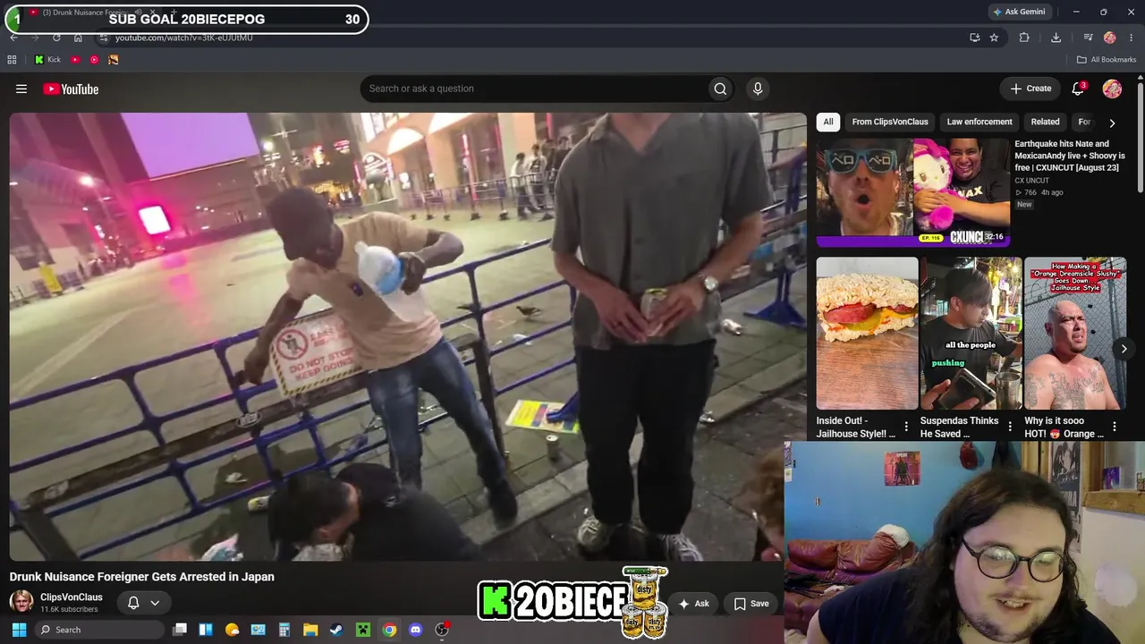Screen dimensions: 1145x644
Task: Open the YouTube bookmark icon
Action: click(x=75, y=60)
